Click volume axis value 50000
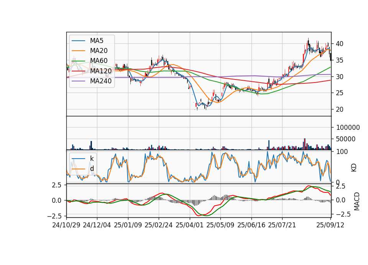 (x=346, y=139)
